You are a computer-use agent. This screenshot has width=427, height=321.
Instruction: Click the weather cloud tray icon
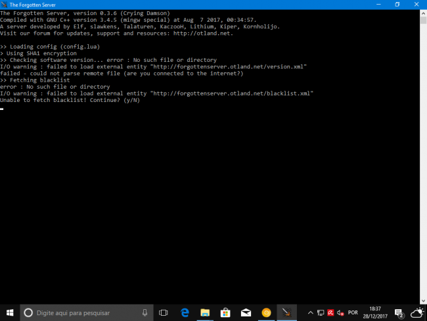(417, 313)
